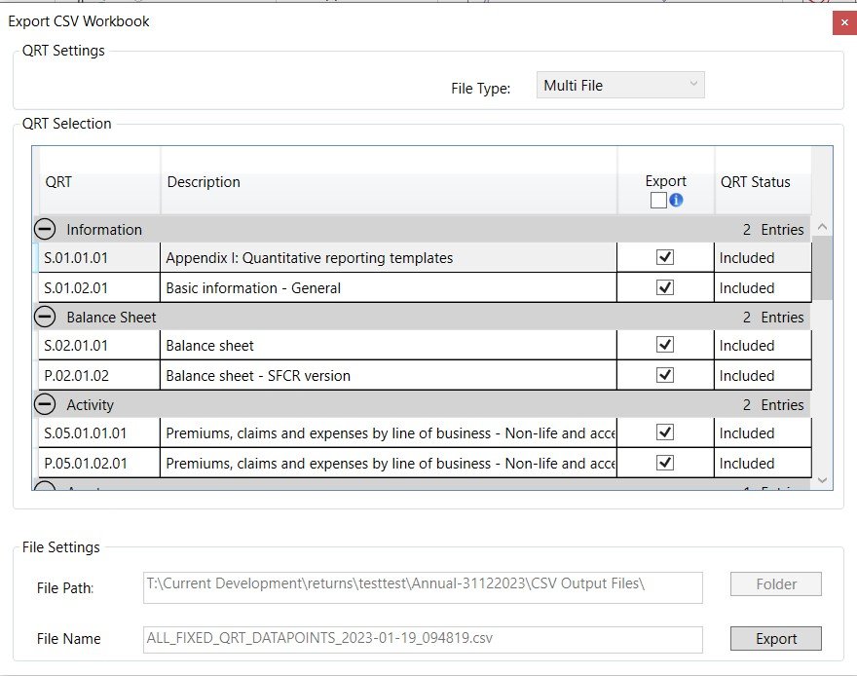Screen dimensions: 857x676
Task: Uncheck Export for P.05.01.02.01 row
Action: [665, 463]
